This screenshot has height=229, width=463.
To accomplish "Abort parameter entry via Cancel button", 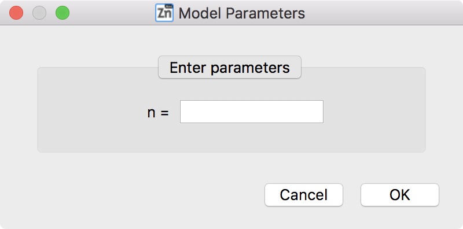I will tap(303, 195).
